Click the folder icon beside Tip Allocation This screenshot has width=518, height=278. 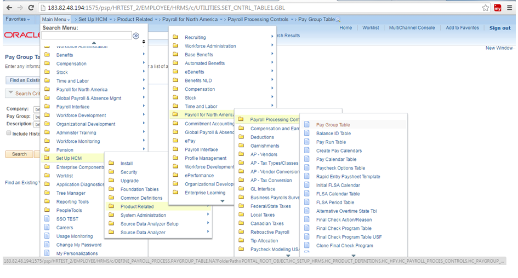241,240
